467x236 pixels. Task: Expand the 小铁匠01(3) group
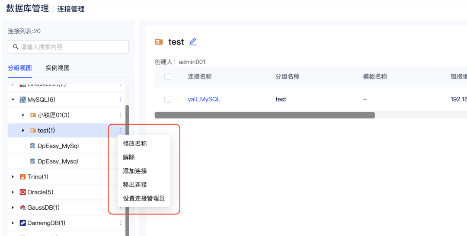23,115
